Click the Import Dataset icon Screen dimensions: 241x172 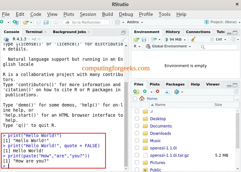click(x=154, y=39)
